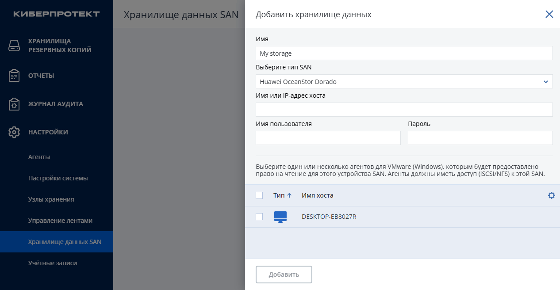Image resolution: width=560 pixels, height=290 pixels.
Task: Click the Добавить button
Action: point(284,275)
